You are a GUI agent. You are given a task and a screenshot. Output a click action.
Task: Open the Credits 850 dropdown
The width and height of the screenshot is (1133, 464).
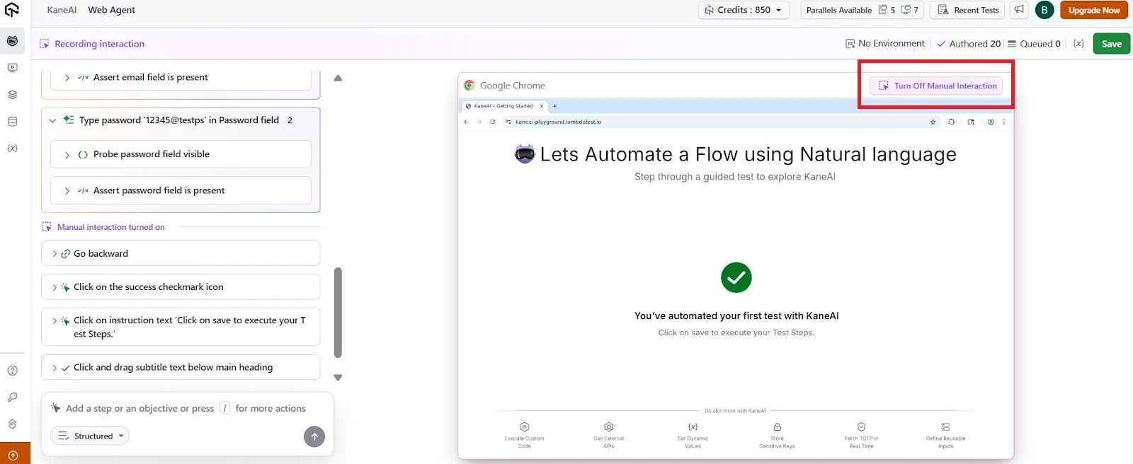click(x=744, y=10)
